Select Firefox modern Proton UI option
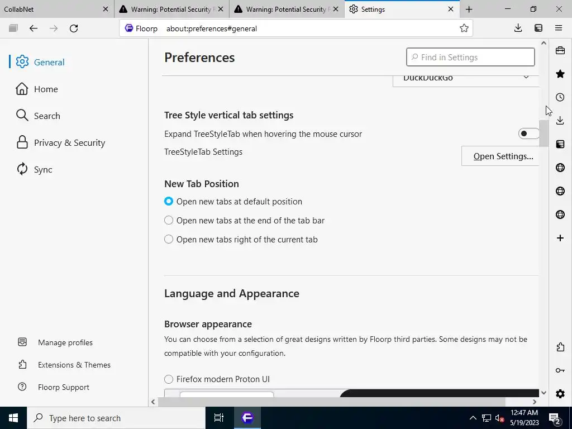This screenshot has height=429, width=572. 169,379
